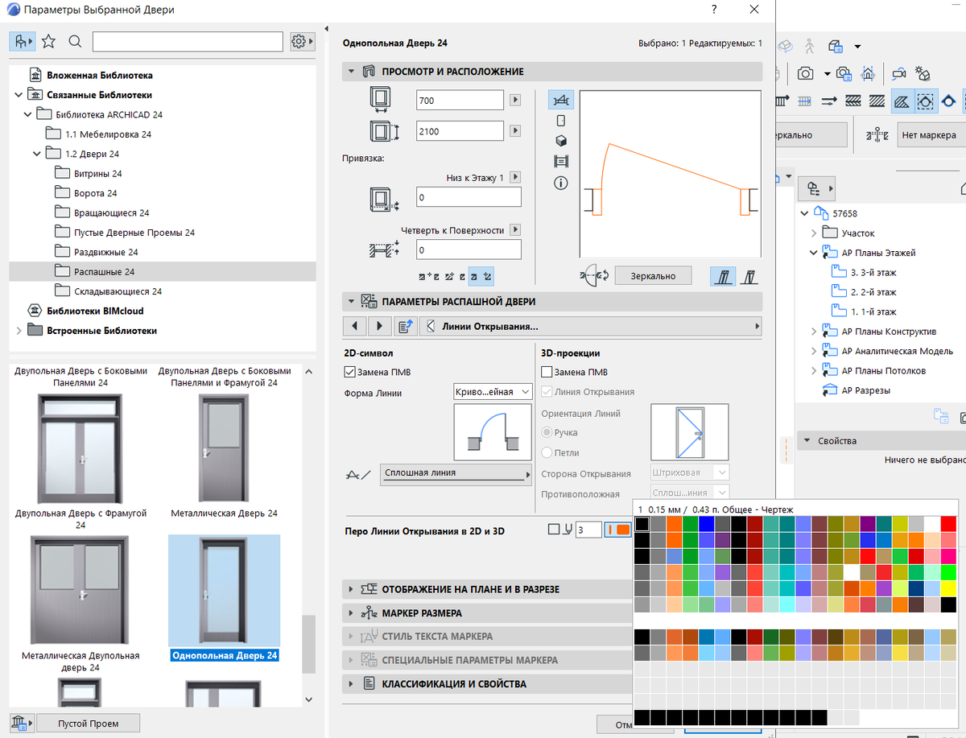The image size is (966, 738).
Task: Select the Петли radio option
Action: click(x=547, y=453)
